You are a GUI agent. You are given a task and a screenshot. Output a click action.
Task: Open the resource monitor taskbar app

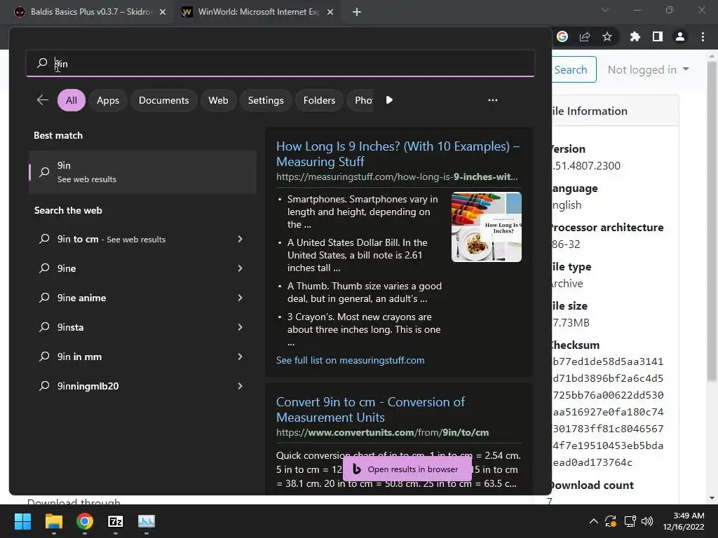pos(147,521)
